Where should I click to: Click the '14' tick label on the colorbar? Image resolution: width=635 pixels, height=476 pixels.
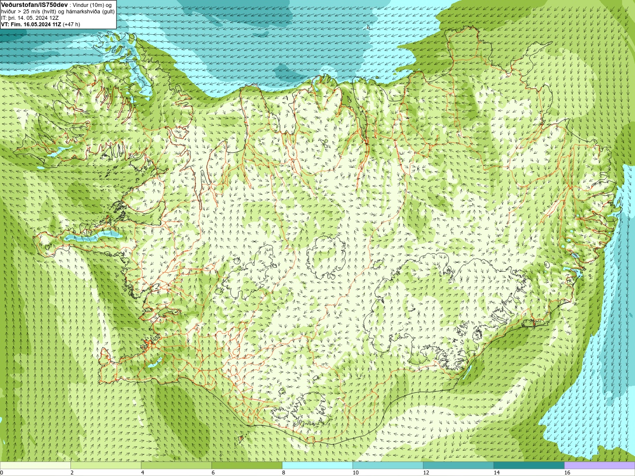497,473
